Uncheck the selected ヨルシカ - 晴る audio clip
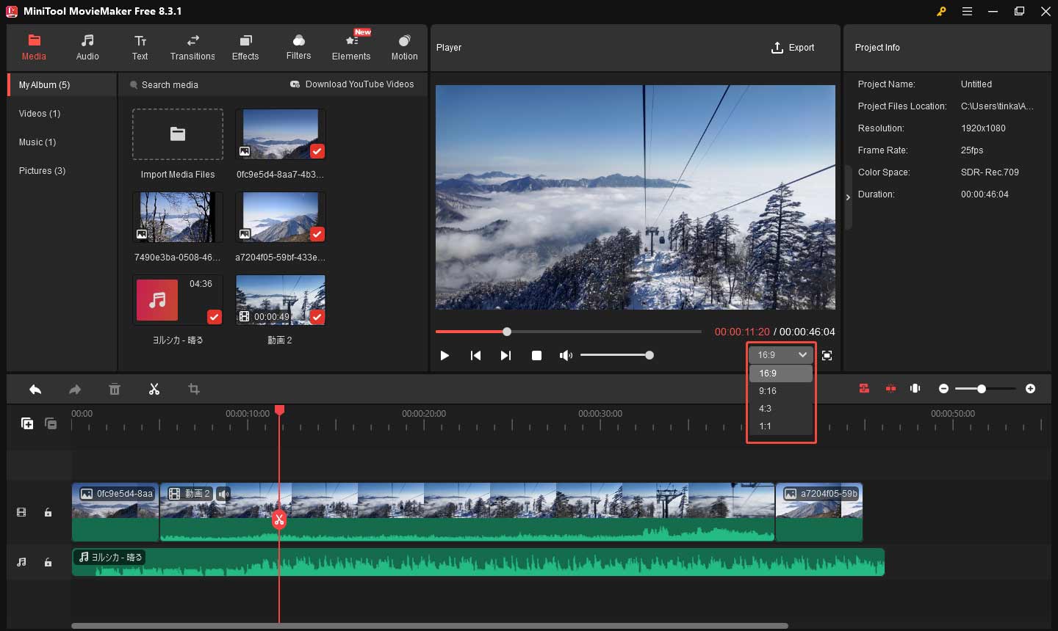The height and width of the screenshot is (631, 1058). [x=214, y=317]
